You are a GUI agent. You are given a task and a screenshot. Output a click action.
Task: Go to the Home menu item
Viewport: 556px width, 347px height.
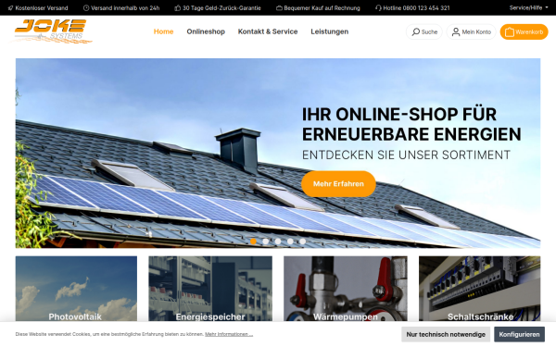pos(163,31)
